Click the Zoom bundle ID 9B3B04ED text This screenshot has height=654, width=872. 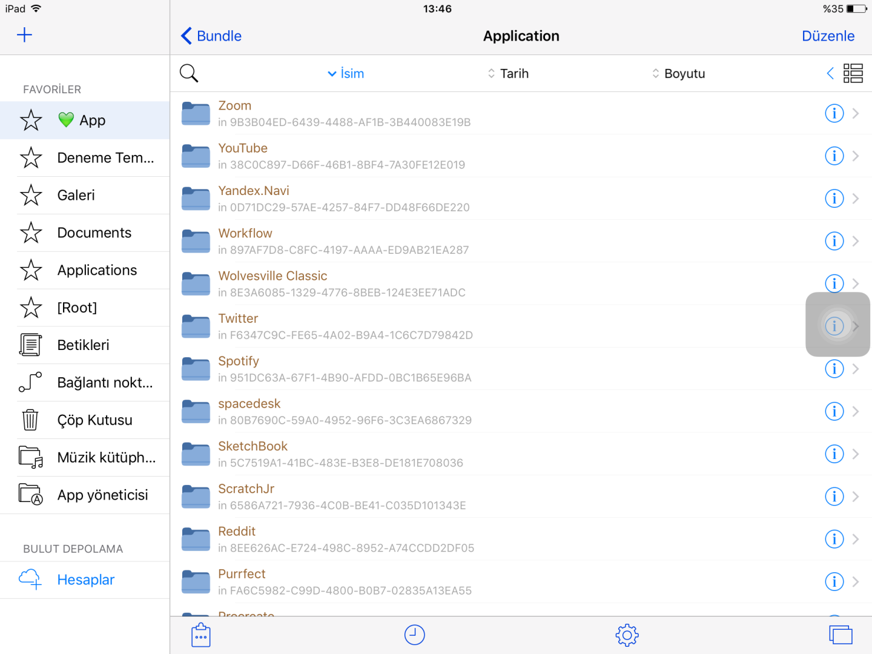click(x=345, y=122)
